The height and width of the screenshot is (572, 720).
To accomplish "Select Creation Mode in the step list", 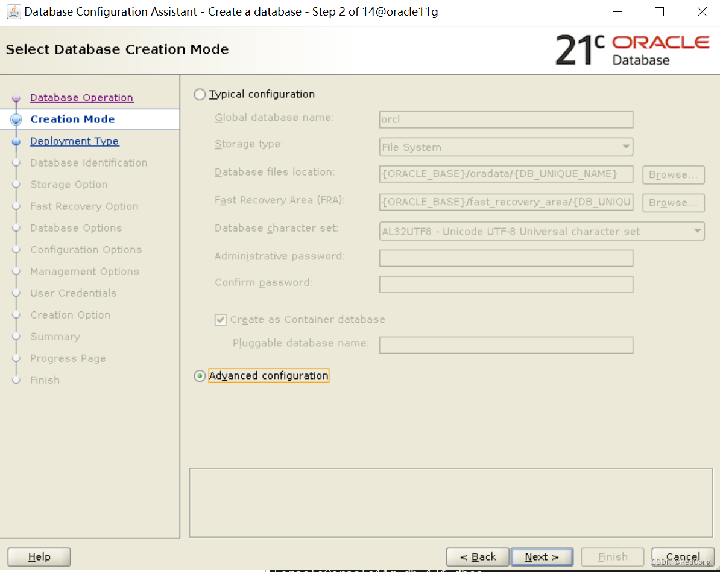I will point(72,119).
